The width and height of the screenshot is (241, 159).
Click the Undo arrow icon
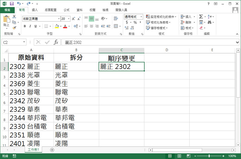(19, 4)
